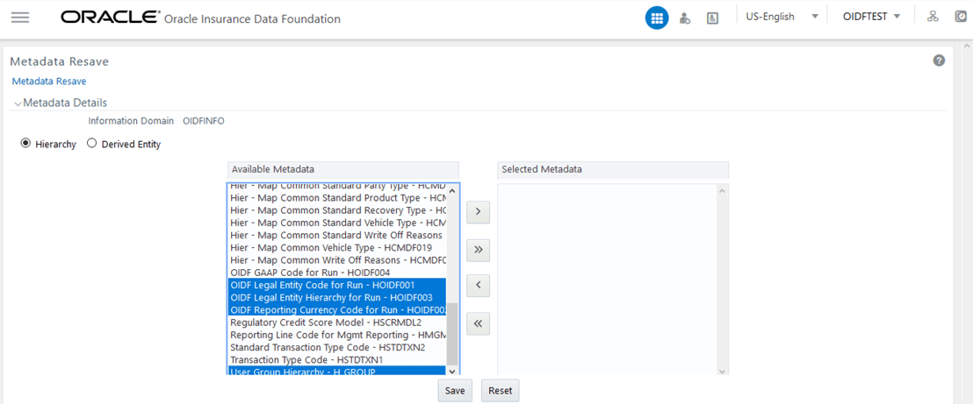This screenshot has width=973, height=404.
Task: Select User Group Hierarchy - H_GROUP
Action: pyautogui.click(x=337, y=372)
